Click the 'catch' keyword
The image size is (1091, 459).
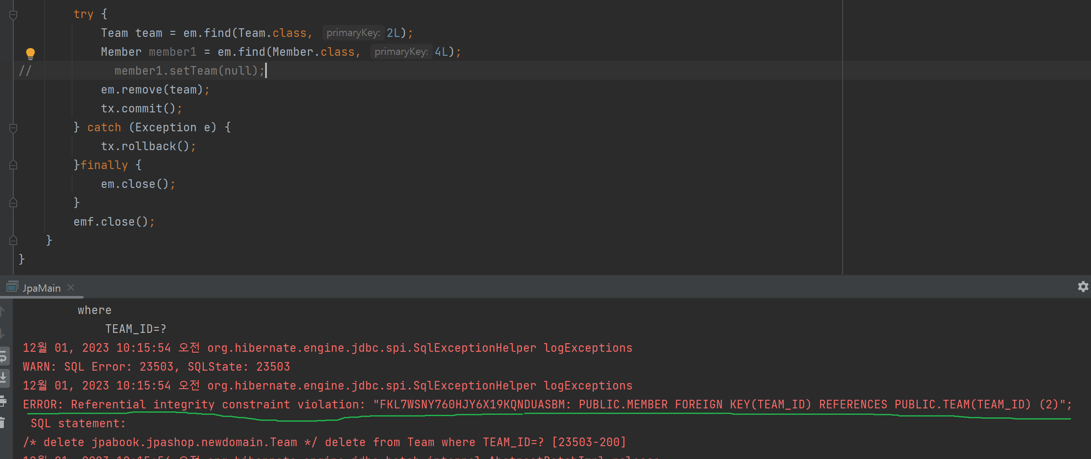click(104, 127)
